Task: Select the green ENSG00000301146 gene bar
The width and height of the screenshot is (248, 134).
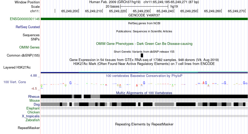Action: [144, 19]
